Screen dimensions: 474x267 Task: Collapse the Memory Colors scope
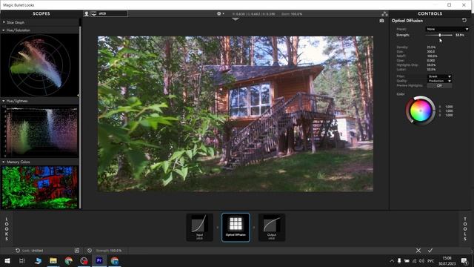coord(4,162)
